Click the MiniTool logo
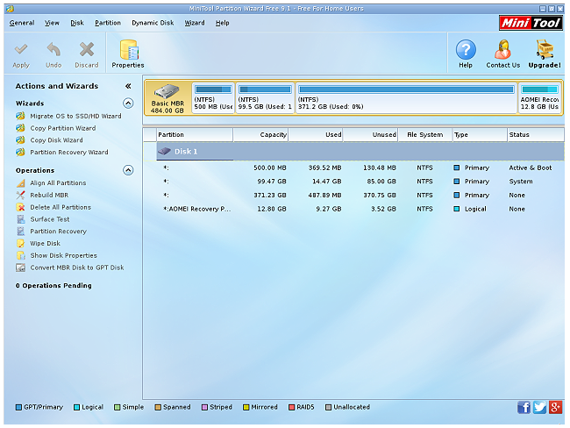Image resolution: width=570 pixels, height=428 pixels. tap(531, 23)
